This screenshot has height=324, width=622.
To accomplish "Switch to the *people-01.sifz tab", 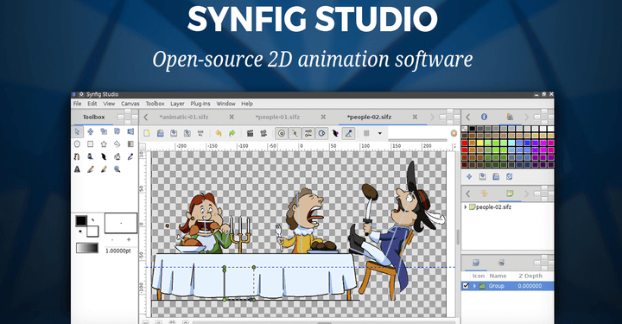I will [277, 117].
